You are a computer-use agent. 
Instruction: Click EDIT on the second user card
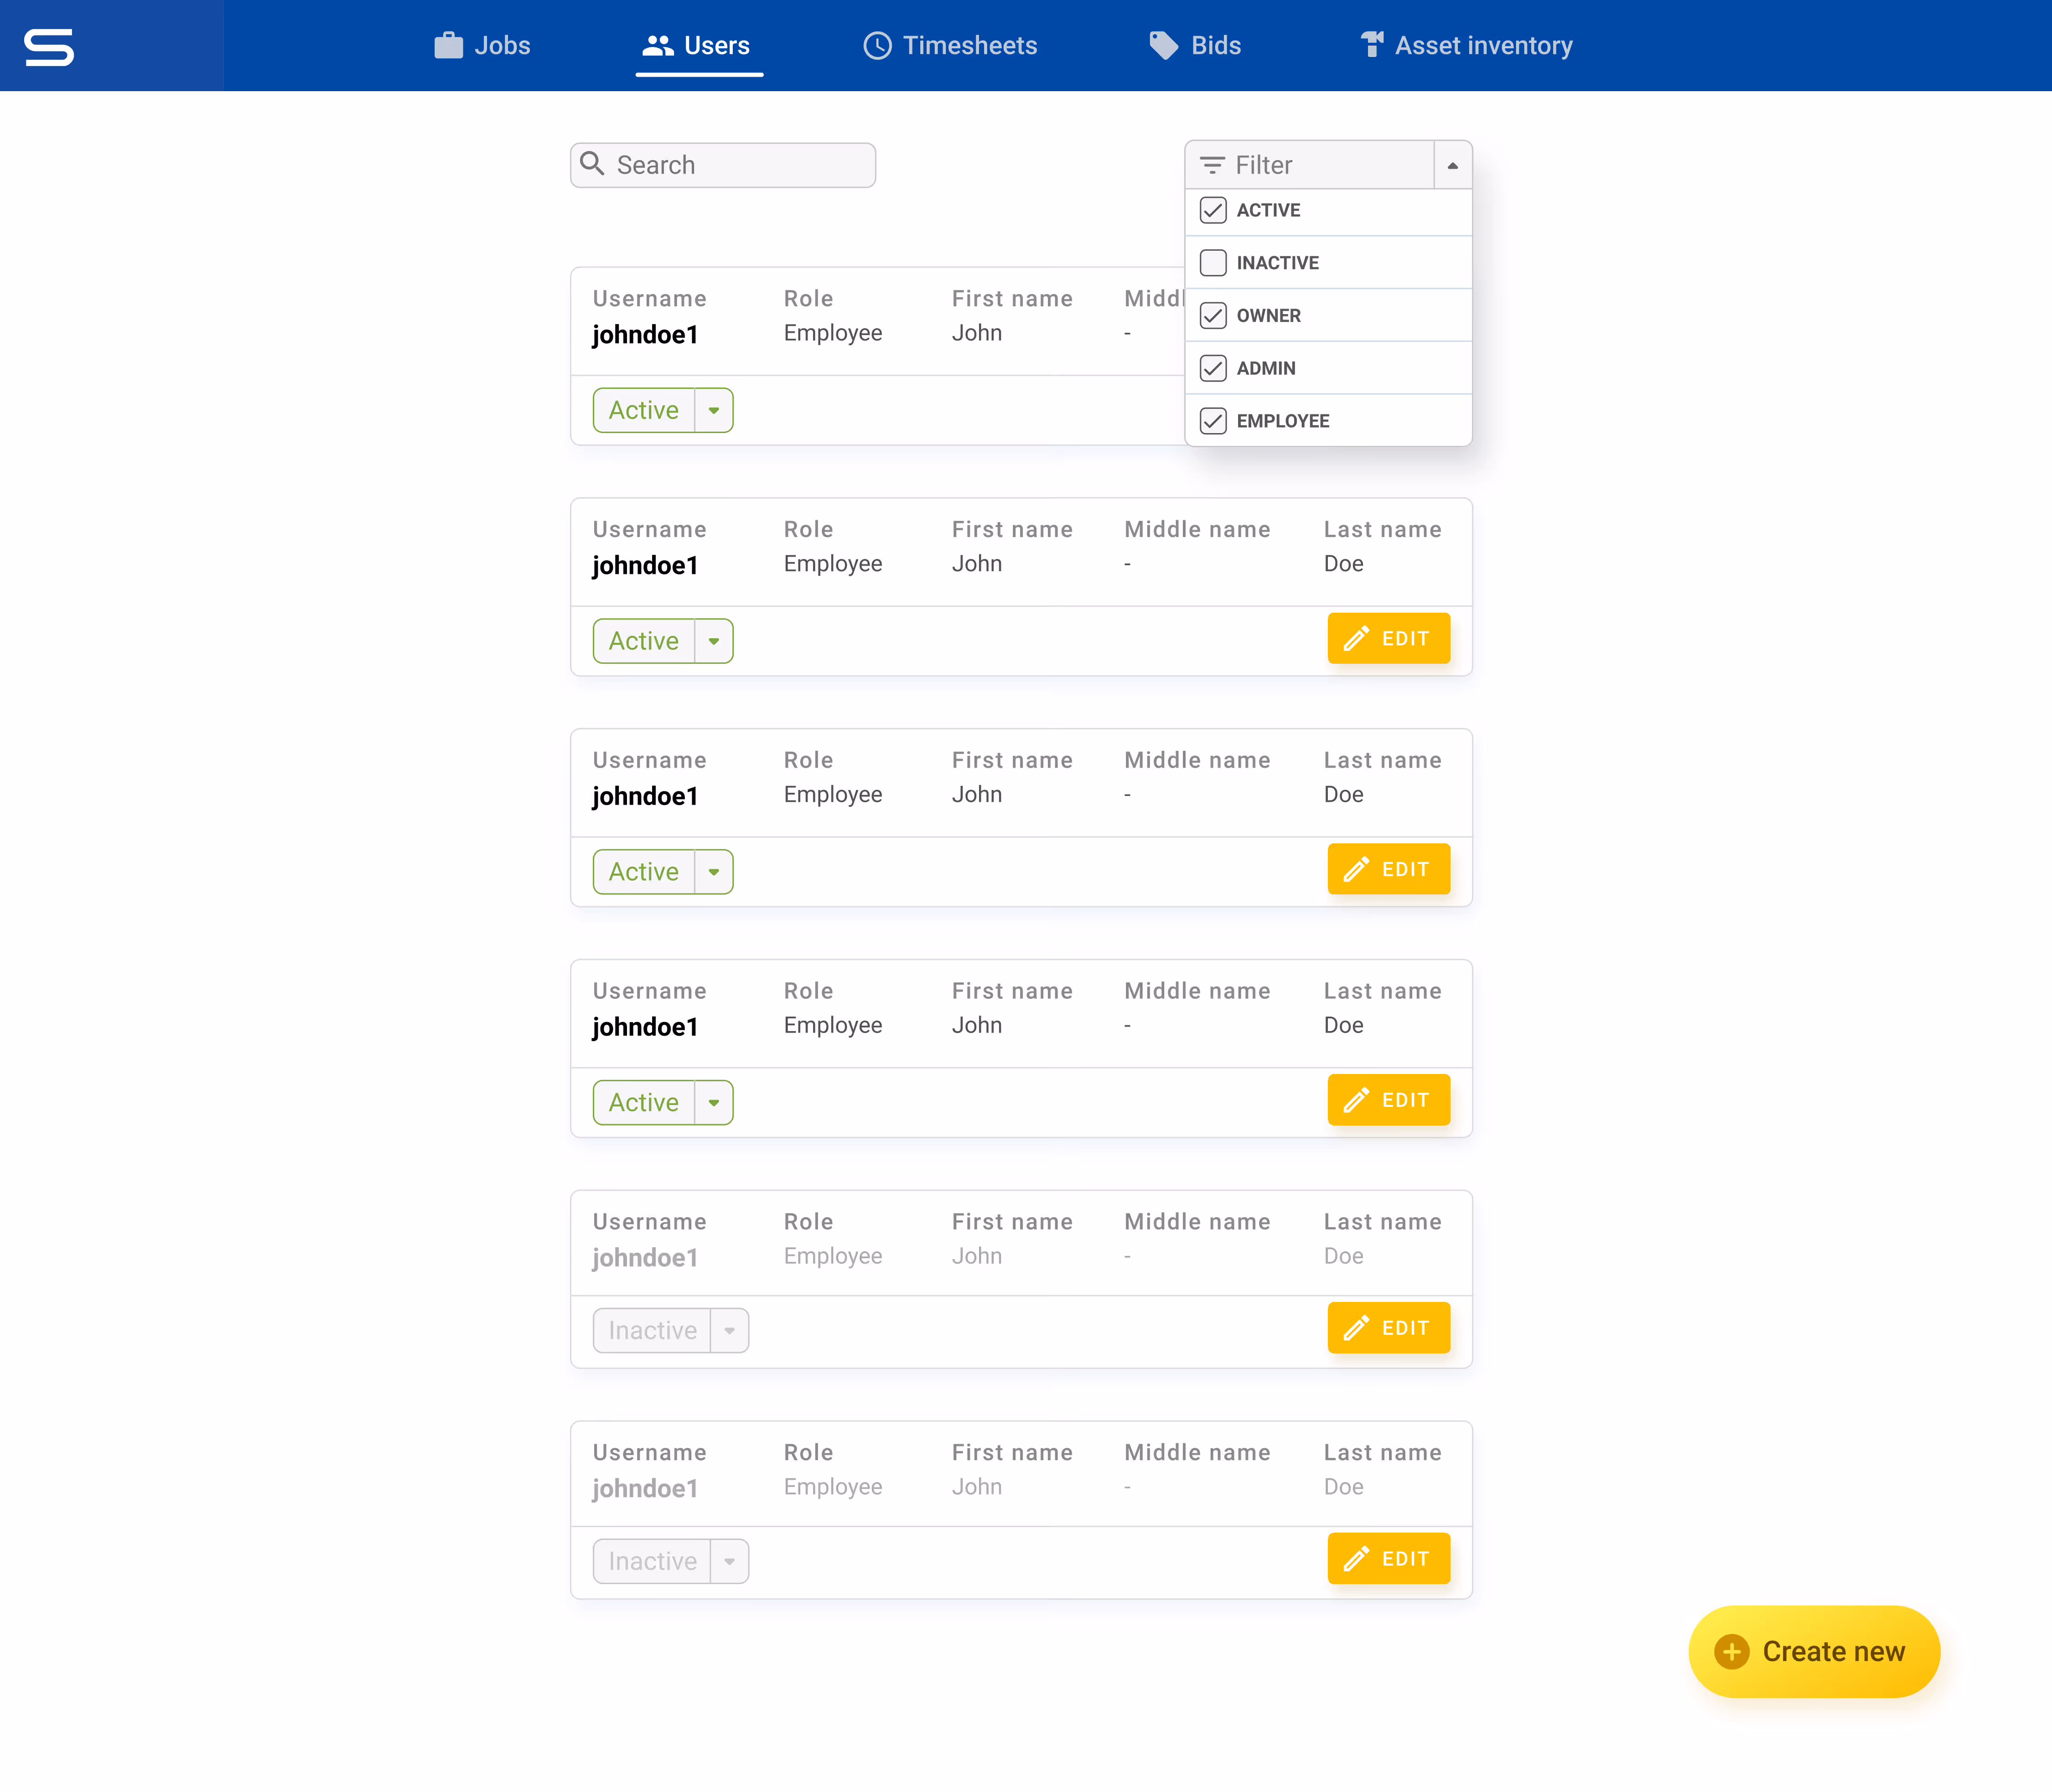[1389, 639]
